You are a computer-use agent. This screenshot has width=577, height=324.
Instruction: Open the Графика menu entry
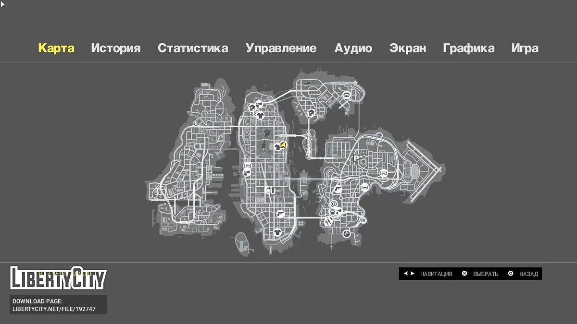point(469,48)
